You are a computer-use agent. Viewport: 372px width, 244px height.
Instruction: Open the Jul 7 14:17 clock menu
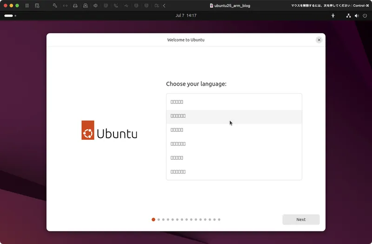click(x=186, y=15)
